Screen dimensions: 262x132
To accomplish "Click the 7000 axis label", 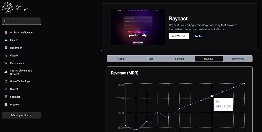I will tap(121, 113).
